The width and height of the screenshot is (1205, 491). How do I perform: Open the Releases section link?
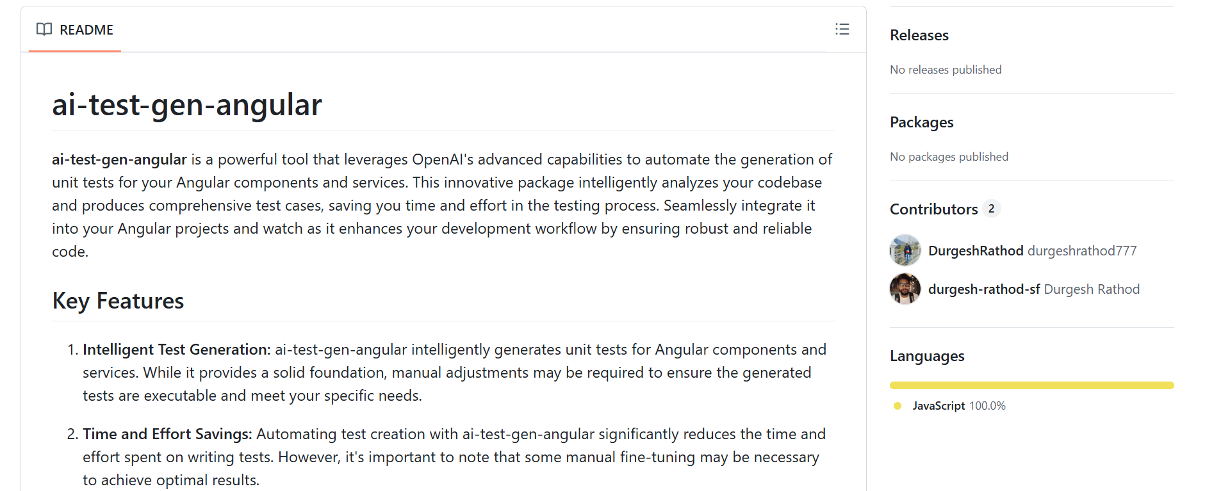(x=919, y=35)
